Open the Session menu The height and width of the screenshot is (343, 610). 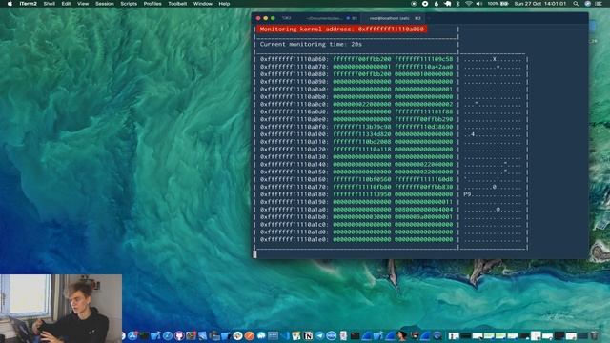105,4
